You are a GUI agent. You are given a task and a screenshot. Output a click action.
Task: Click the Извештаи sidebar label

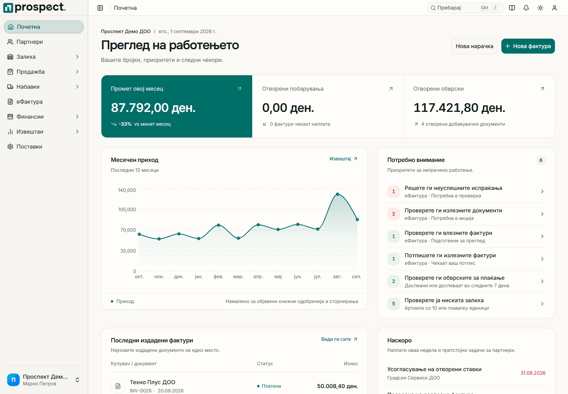(30, 132)
